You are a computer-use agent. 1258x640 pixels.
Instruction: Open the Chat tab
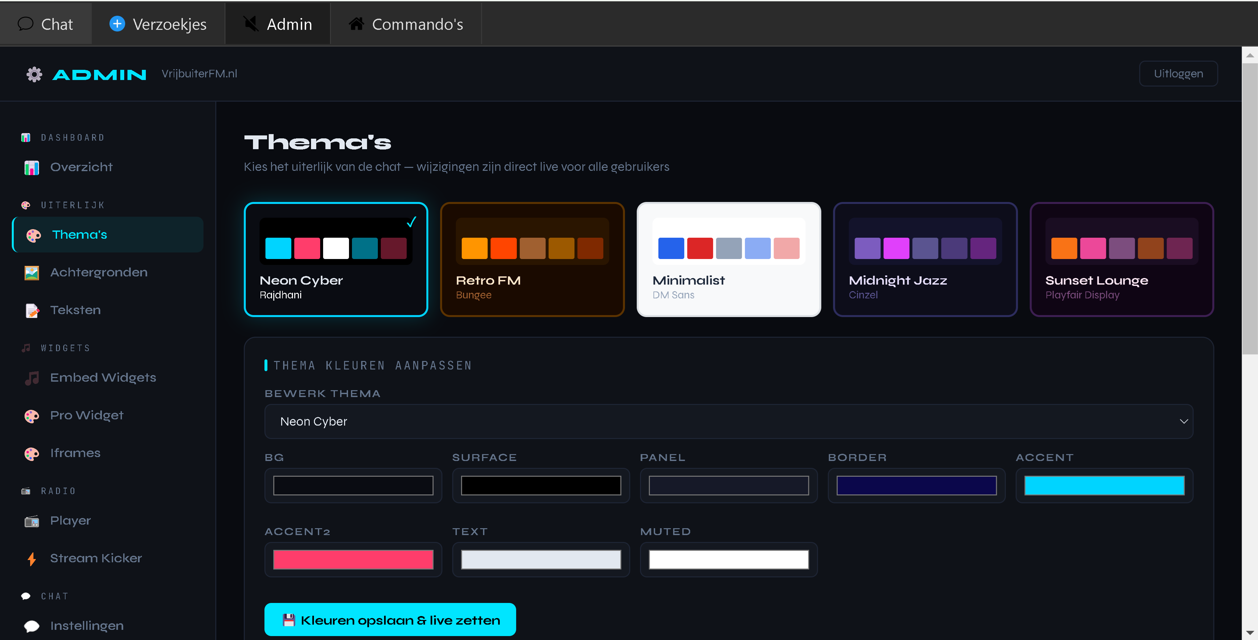point(46,24)
